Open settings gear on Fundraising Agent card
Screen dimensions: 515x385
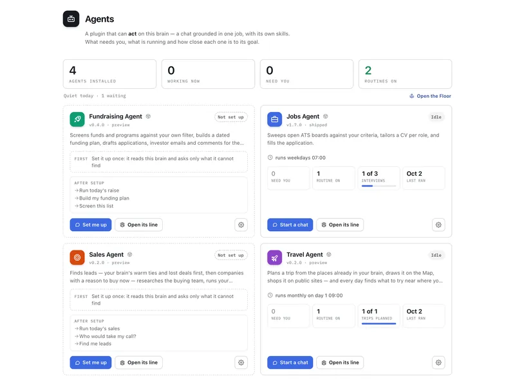(241, 225)
